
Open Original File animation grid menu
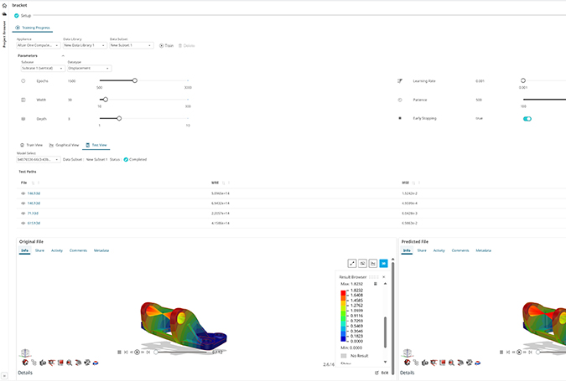click(119, 353)
